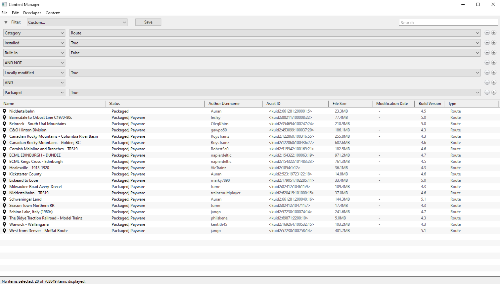This screenshot has height=284, width=500.
Task: Select Healesville - 1913-1920 route
Action: tap(250, 168)
